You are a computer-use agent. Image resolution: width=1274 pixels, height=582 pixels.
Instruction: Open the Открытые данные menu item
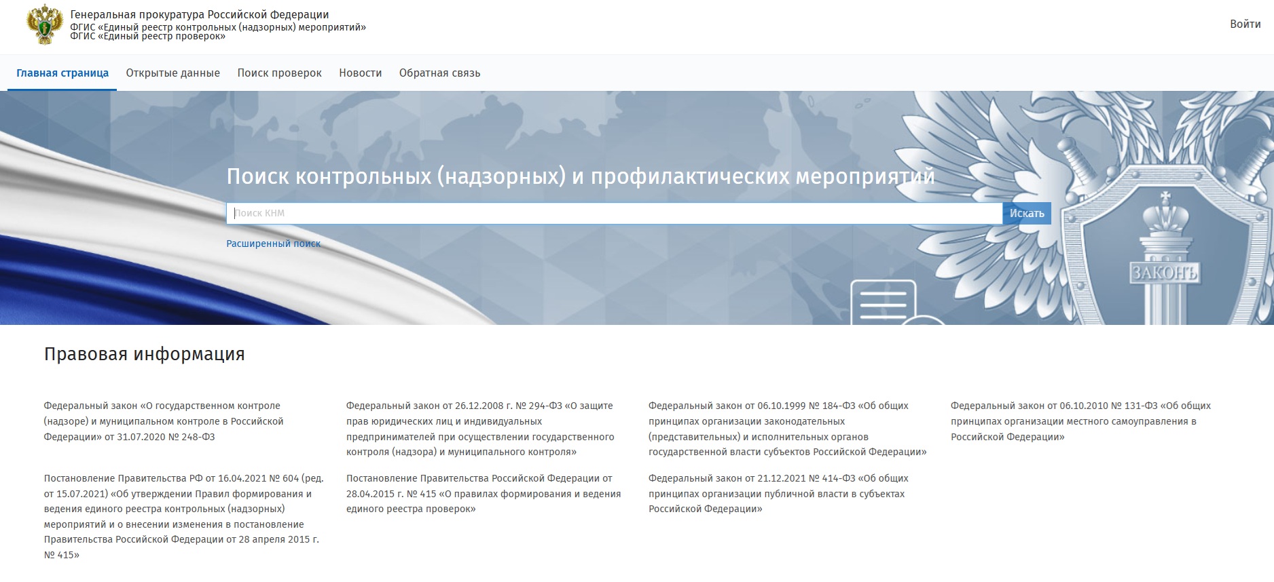point(173,73)
